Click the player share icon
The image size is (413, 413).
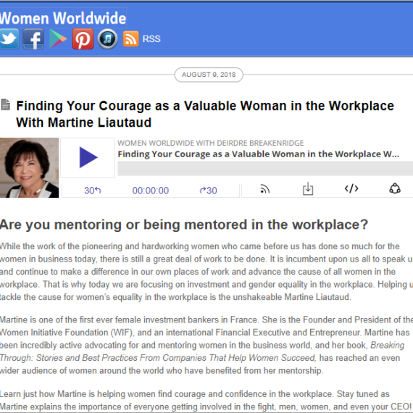coord(395,188)
